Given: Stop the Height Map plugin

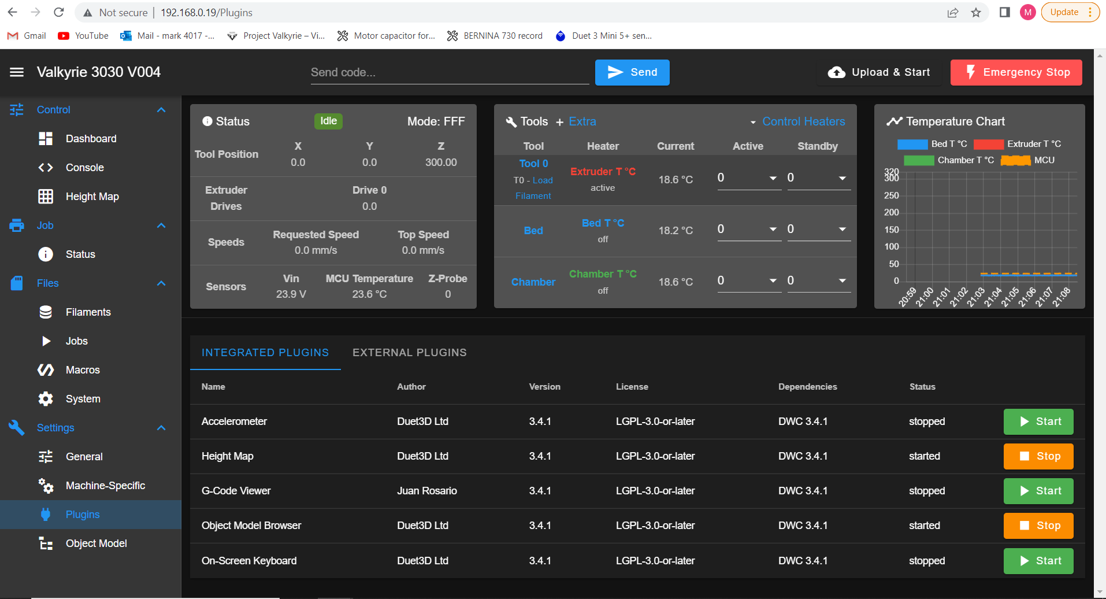Looking at the screenshot, I should point(1038,456).
